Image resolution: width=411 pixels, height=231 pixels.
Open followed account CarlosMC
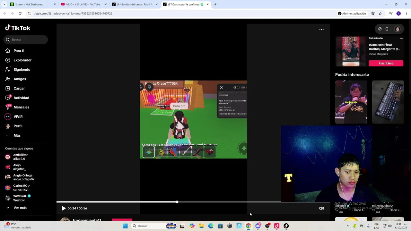click(x=18, y=187)
